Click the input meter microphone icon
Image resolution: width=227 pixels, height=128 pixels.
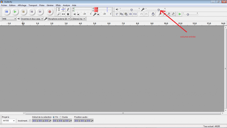point(95,14)
